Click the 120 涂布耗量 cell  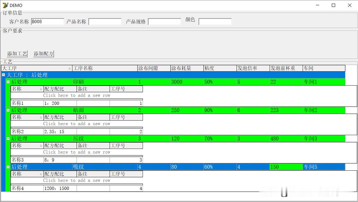point(187,138)
